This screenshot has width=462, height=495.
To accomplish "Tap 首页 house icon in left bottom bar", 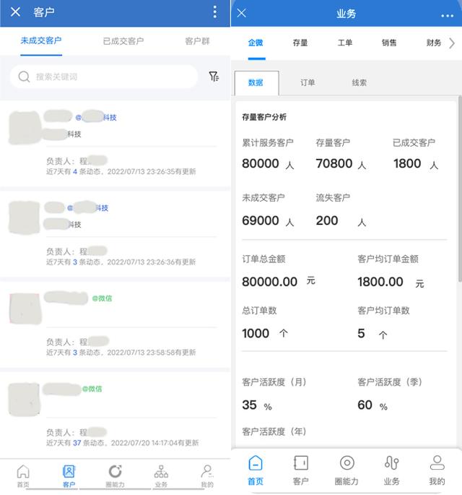I will (x=23, y=471).
